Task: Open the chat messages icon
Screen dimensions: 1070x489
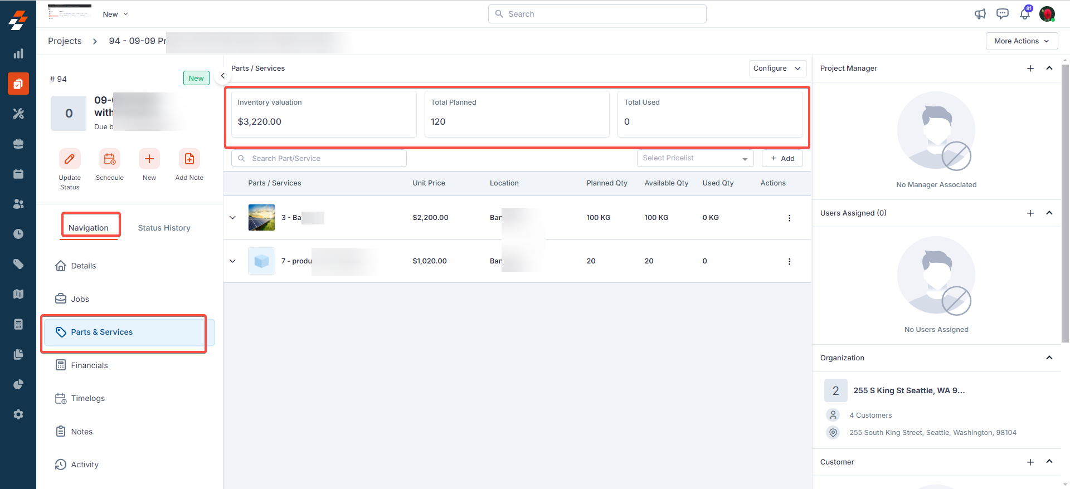Action: [1002, 14]
